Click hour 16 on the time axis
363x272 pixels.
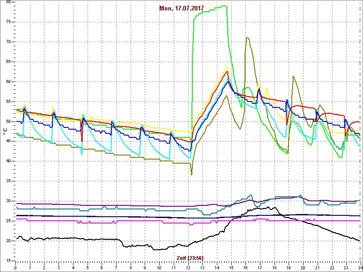click(245, 267)
